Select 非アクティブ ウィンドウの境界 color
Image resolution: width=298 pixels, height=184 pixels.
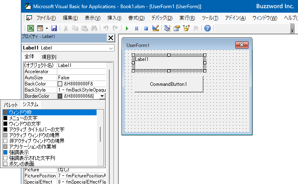[50, 141]
